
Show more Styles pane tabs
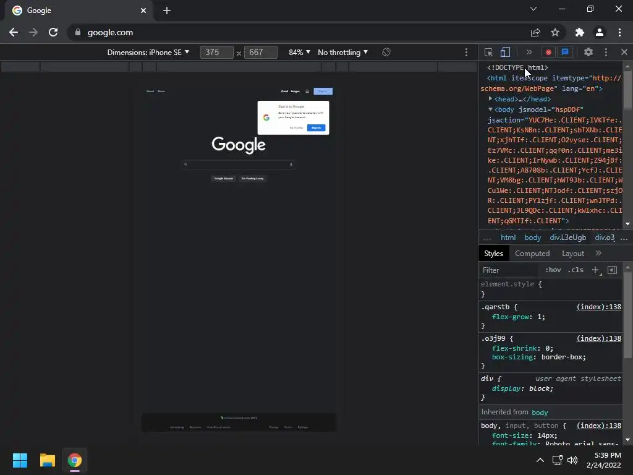598,253
